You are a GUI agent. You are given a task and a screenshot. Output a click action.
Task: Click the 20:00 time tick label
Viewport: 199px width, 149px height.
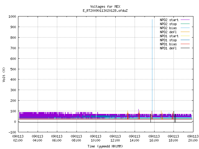193,140
